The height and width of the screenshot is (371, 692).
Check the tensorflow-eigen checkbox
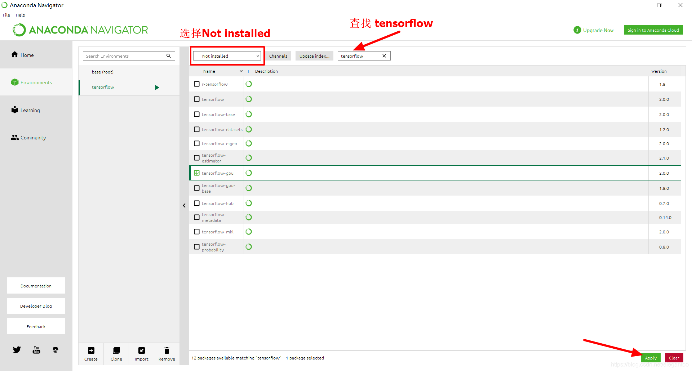coord(197,143)
